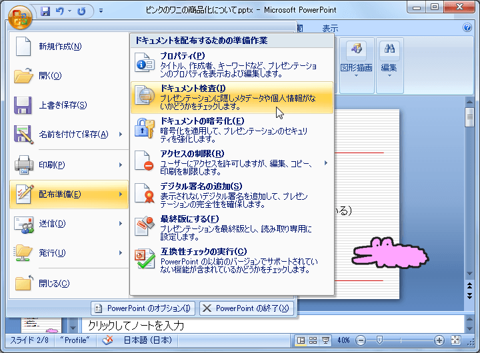Expand the 発行(U) submenu arrow
480x353 pixels.
[121, 253]
